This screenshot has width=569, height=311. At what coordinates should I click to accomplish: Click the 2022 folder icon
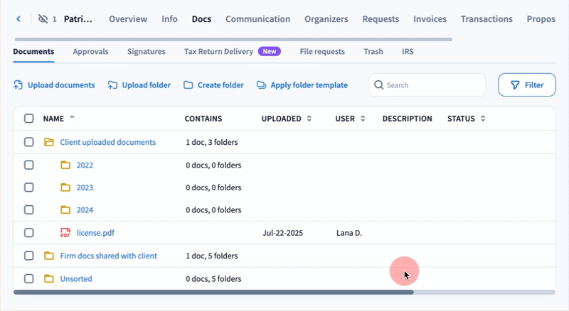(65, 165)
